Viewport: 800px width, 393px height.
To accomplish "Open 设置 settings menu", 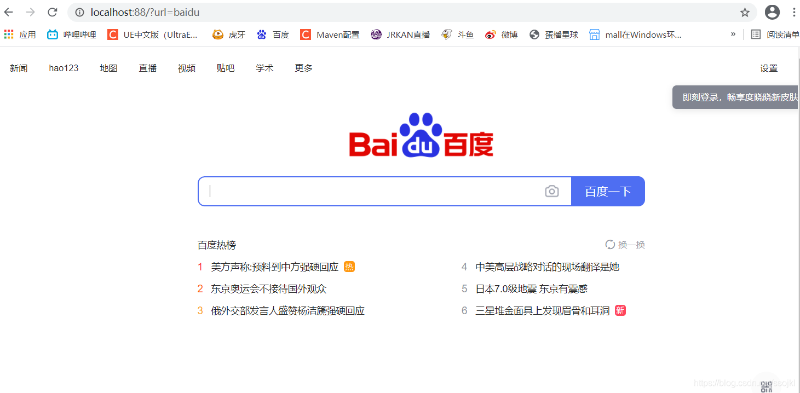I will click(769, 68).
